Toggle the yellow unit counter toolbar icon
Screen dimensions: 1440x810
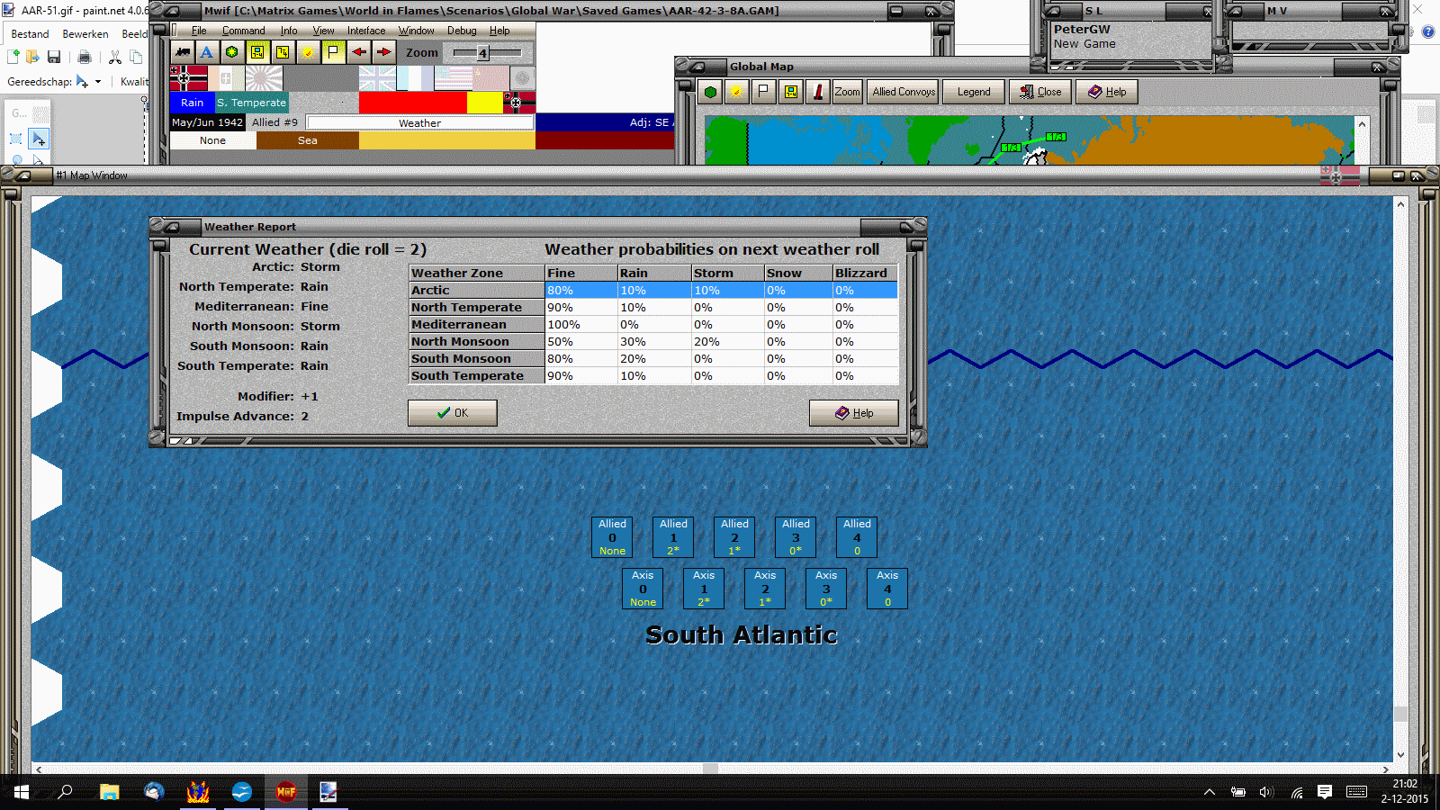click(x=257, y=52)
